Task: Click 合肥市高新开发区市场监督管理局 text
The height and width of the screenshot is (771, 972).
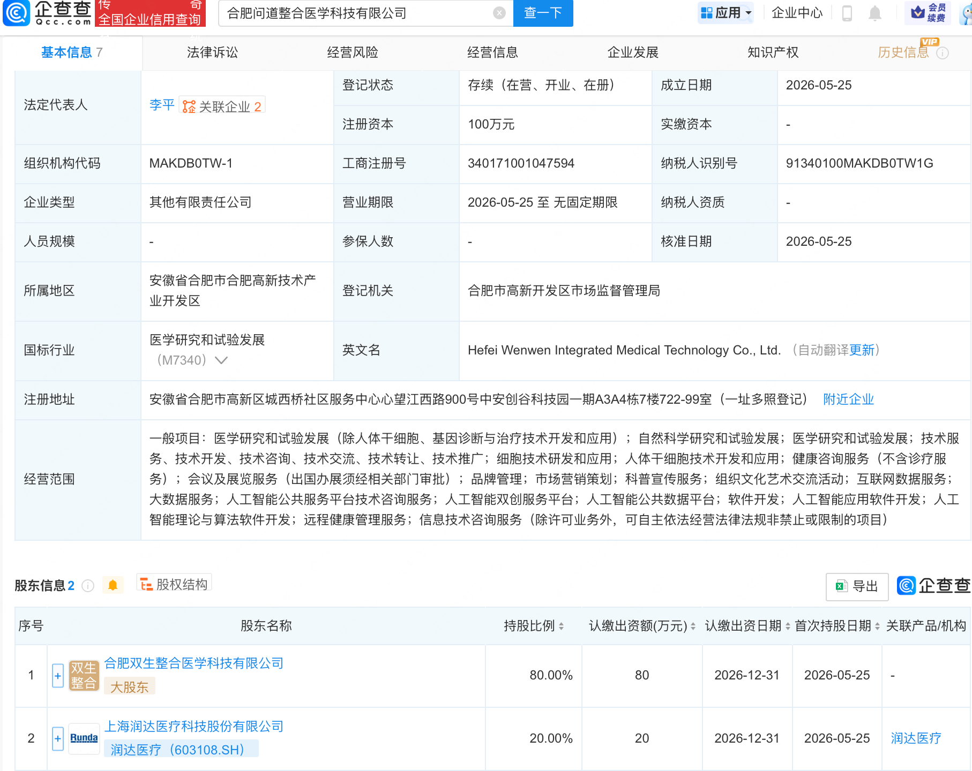Action: 564,291
